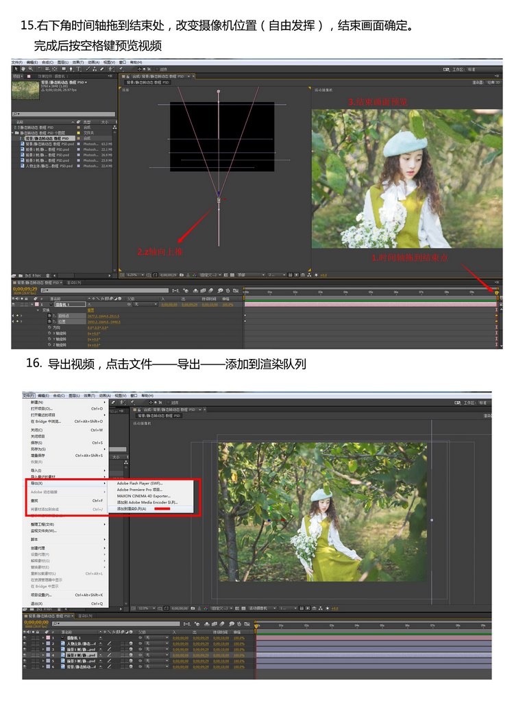Click Draft 3D icon in upper timeline
The width and height of the screenshot is (514, 707).
185,290
